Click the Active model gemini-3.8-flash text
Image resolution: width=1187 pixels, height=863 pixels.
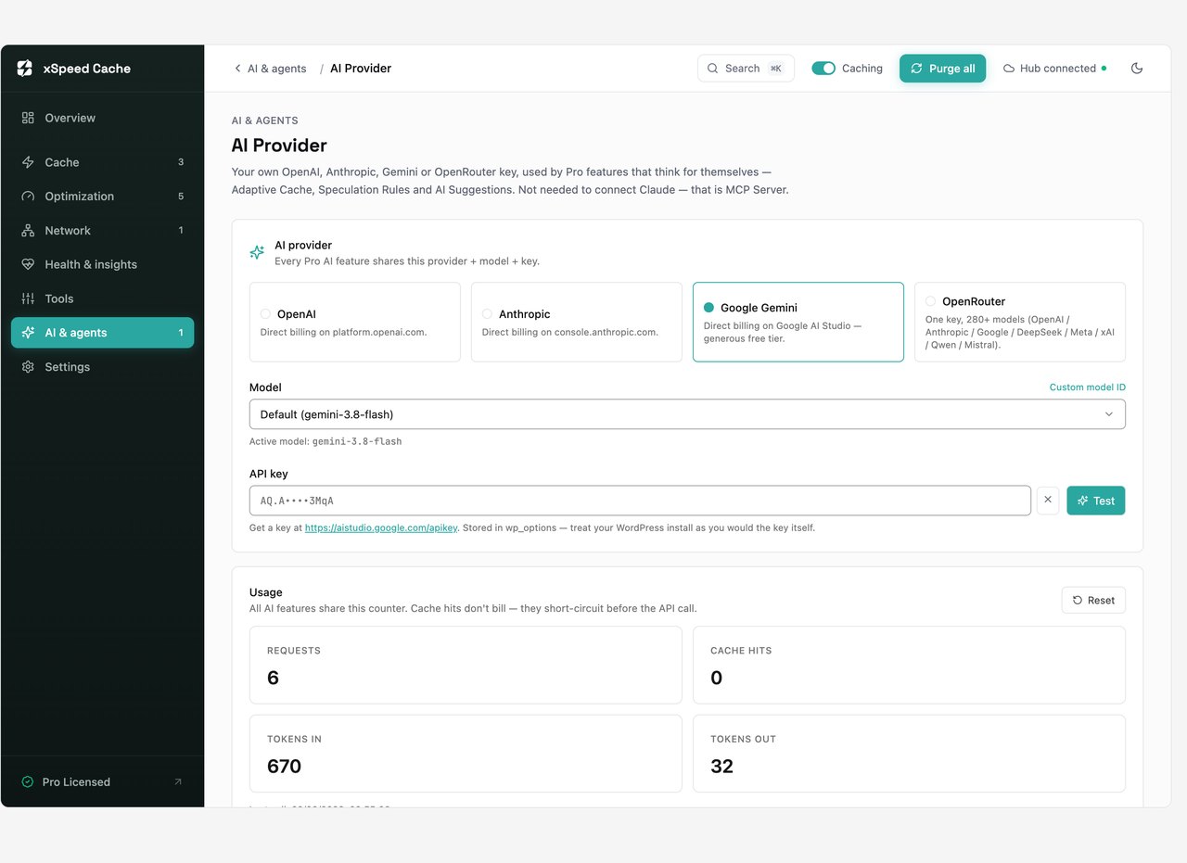point(325,442)
